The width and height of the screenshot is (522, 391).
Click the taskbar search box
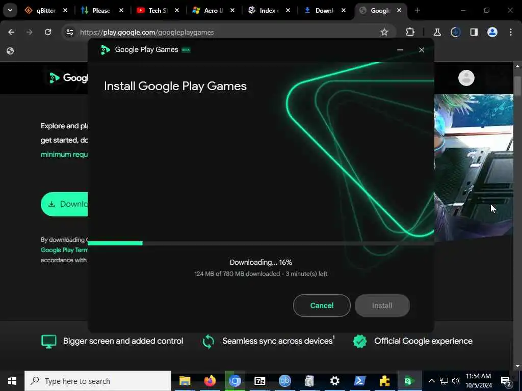pyautogui.click(x=98, y=381)
